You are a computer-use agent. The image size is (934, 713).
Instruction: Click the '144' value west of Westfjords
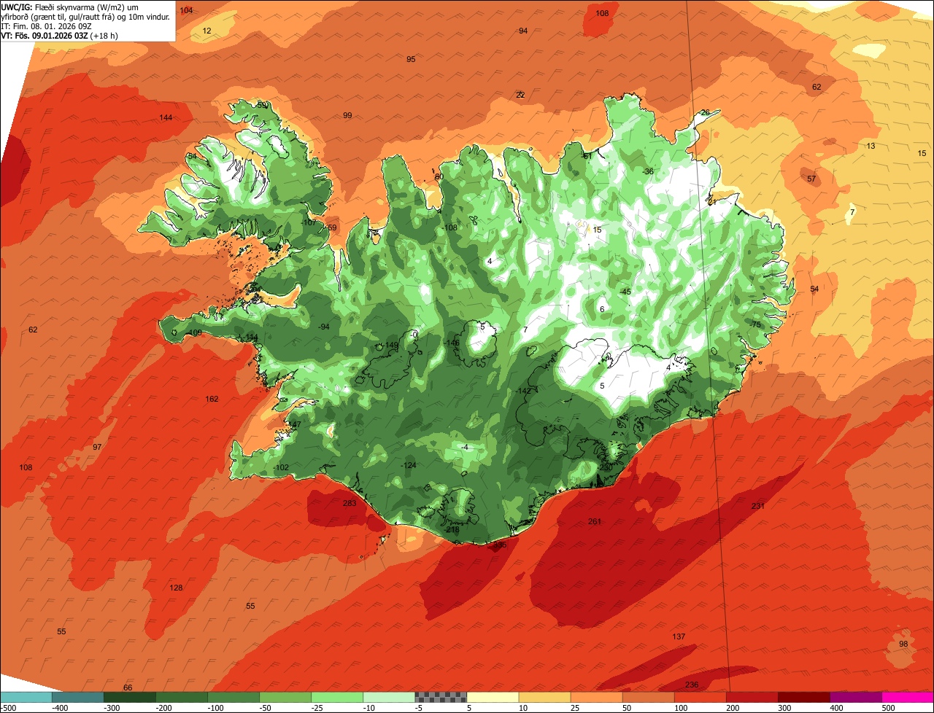pos(166,117)
